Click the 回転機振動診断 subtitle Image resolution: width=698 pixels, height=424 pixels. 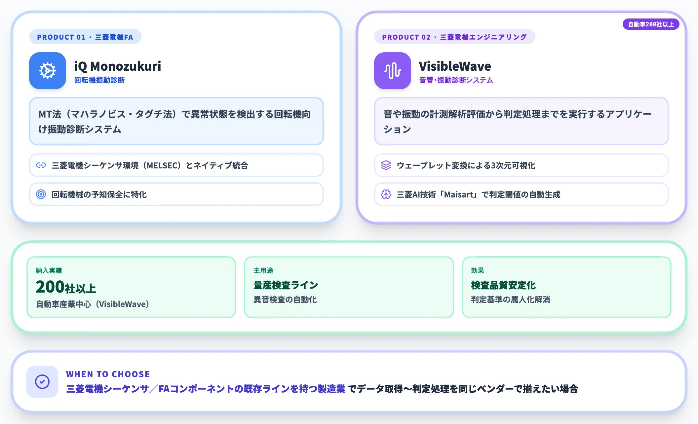coord(99,80)
